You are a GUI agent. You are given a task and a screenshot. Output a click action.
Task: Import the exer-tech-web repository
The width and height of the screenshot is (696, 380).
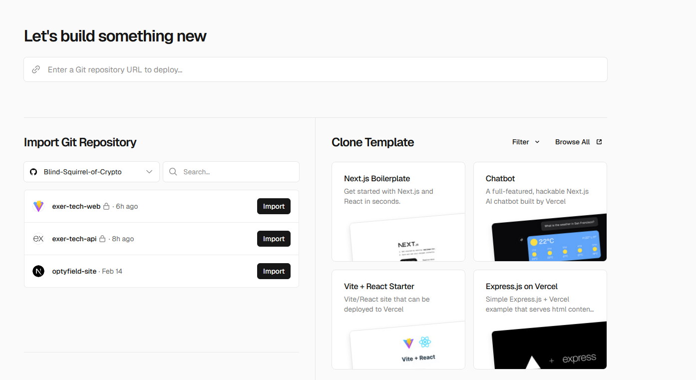[274, 206]
